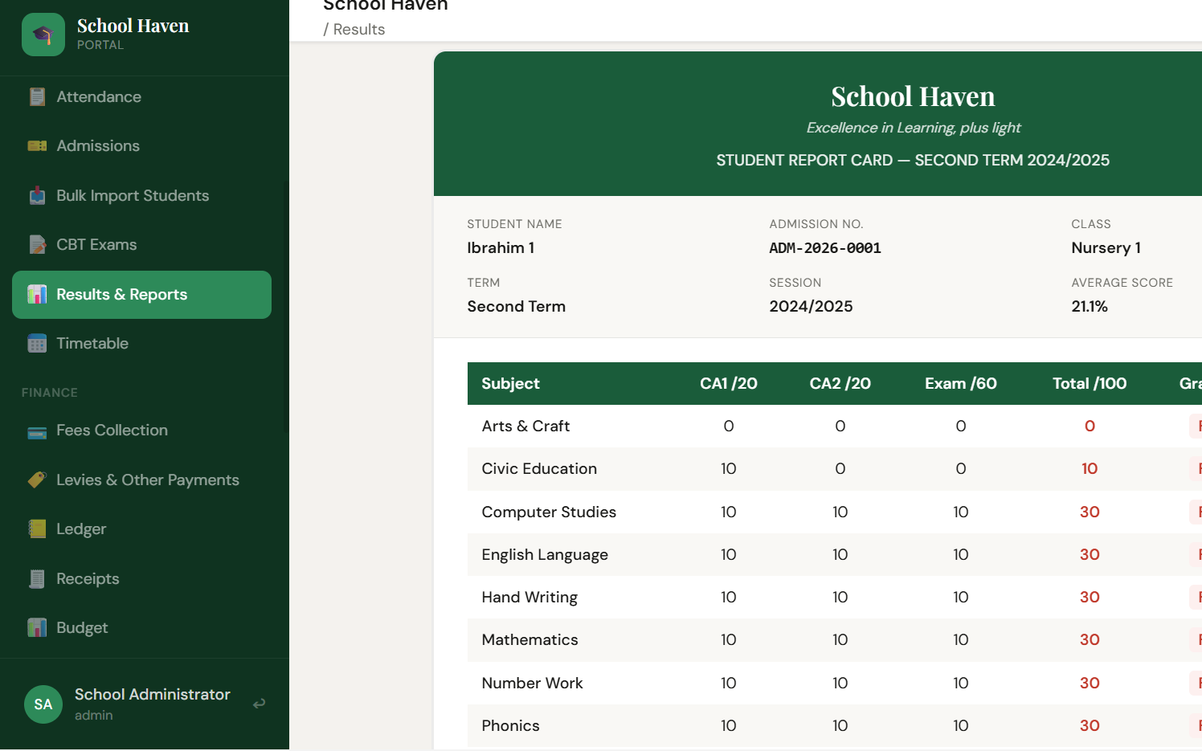This screenshot has width=1202, height=751.
Task: Click Mathematics total score 30
Action: [x=1090, y=640]
